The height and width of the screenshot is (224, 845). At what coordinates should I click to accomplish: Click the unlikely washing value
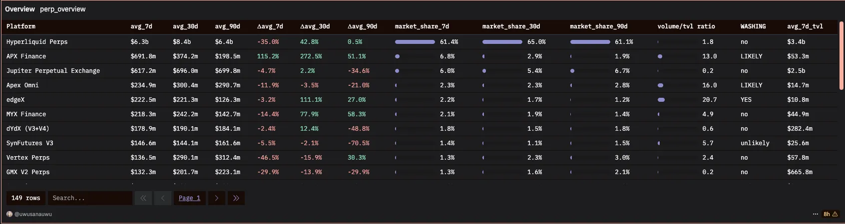tap(755, 143)
